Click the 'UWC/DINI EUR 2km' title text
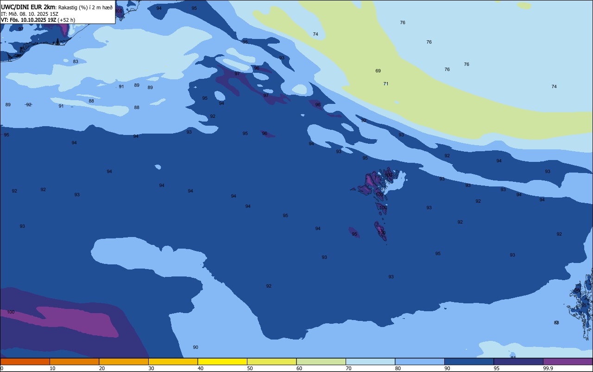Image resolution: width=593 pixels, height=372 pixels. 28,7
